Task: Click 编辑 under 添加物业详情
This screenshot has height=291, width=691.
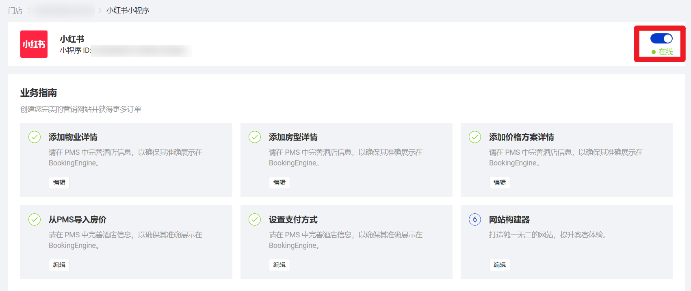Action: (59, 182)
